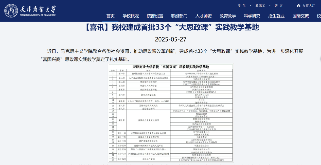Select 国际交流 in the navigation bar
The width and height of the screenshot is (321, 165).
tap(301, 16)
